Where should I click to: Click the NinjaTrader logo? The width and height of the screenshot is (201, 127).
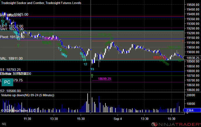click(176, 124)
